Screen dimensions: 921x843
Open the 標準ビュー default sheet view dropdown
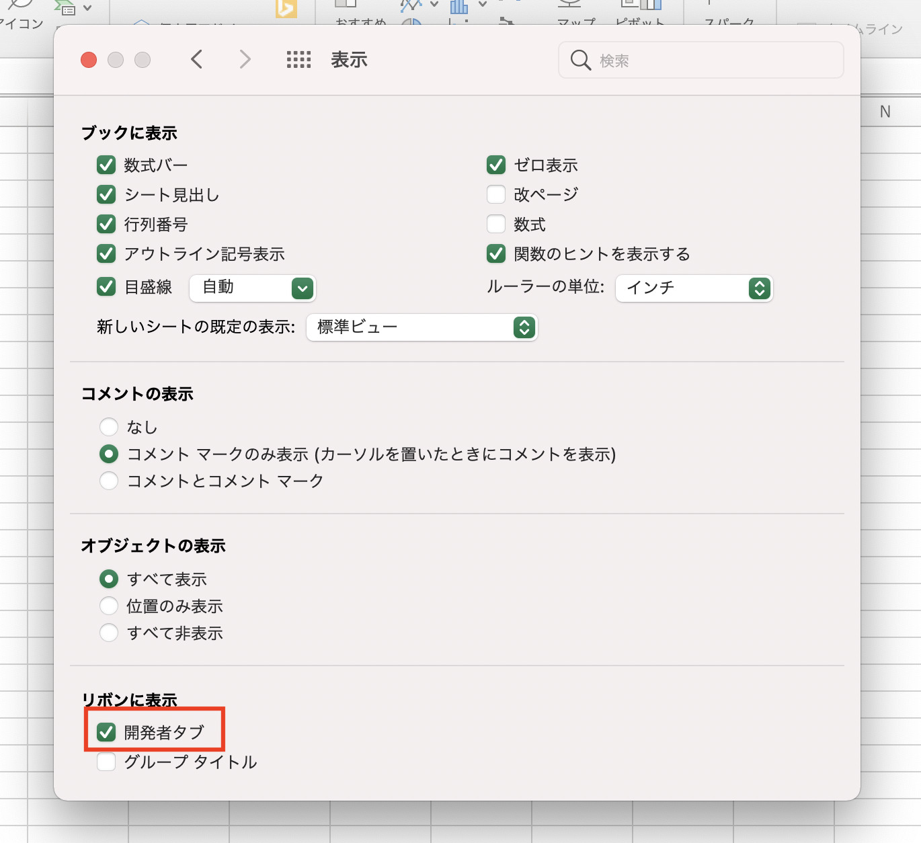(422, 327)
